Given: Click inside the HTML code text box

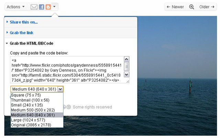Looking at the screenshot, I should tap(67, 70).
